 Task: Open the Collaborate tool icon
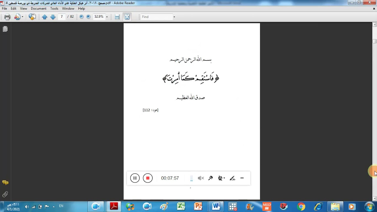[17, 17]
